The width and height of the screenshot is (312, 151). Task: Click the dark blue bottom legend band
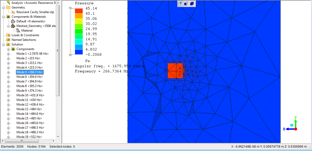tap(79, 52)
